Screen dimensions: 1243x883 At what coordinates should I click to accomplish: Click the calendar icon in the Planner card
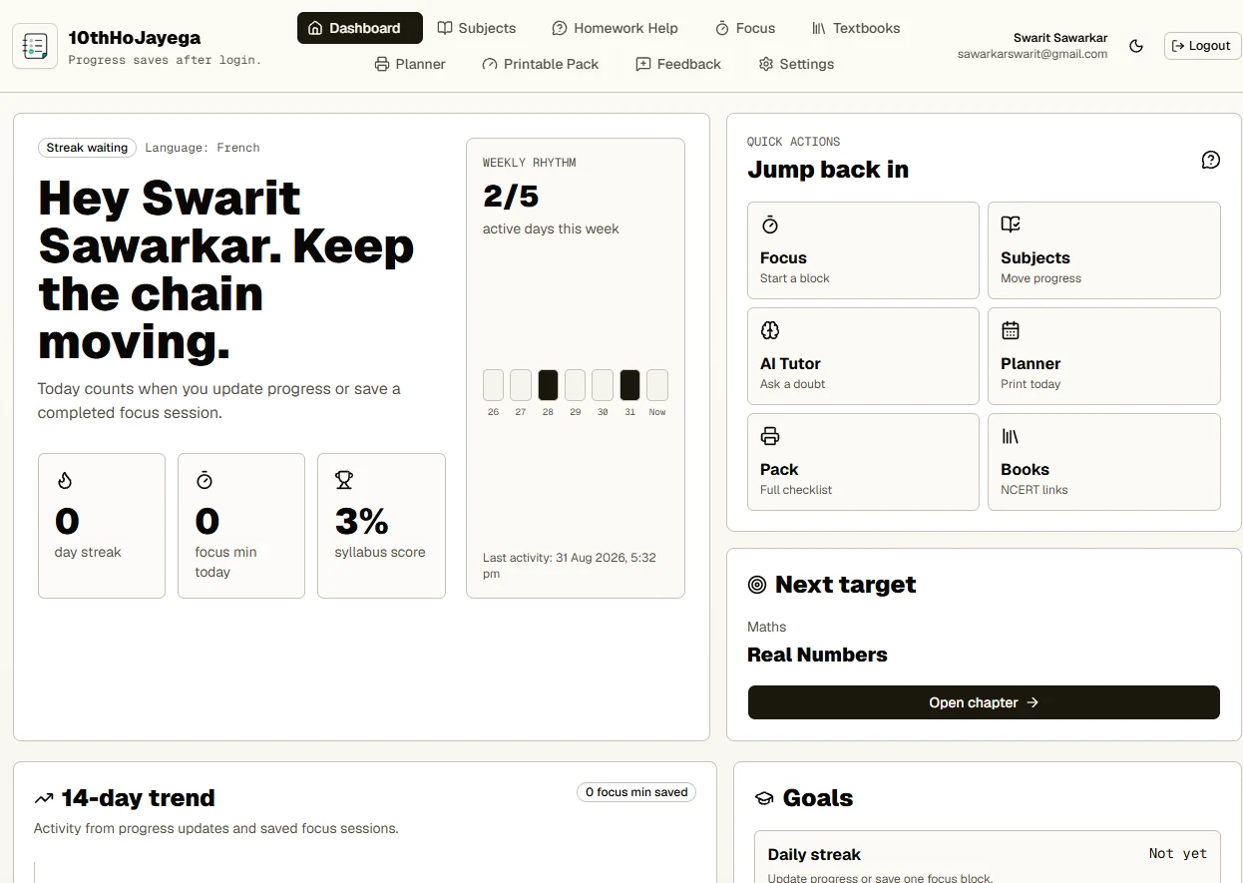(1011, 330)
